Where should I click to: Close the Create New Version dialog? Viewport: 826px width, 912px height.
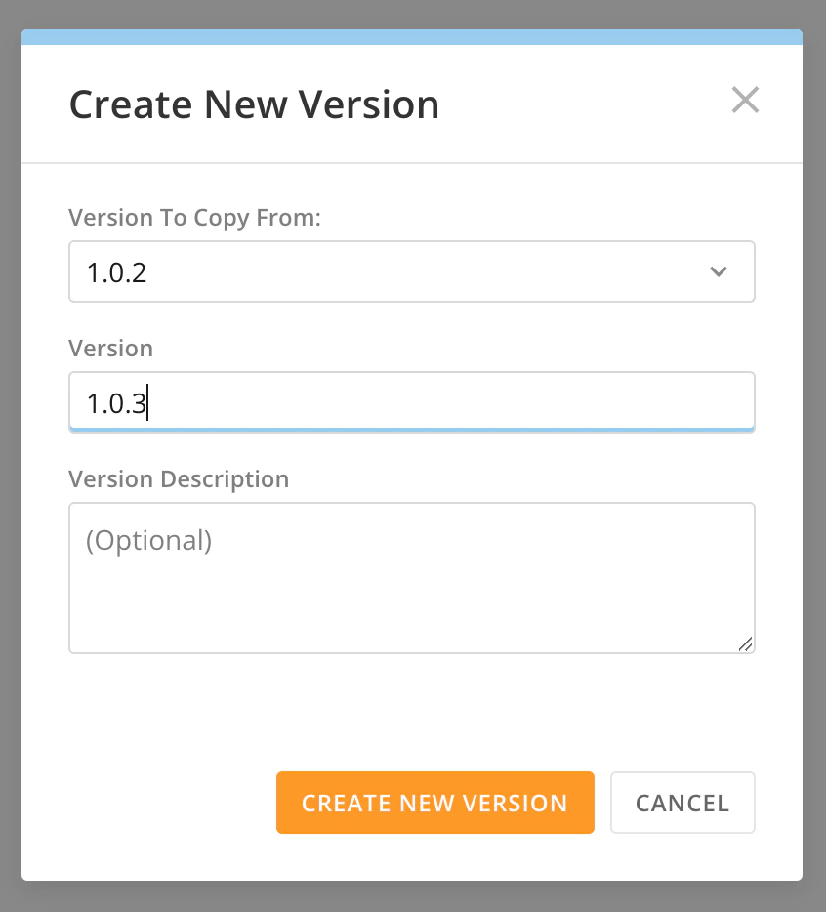click(745, 100)
